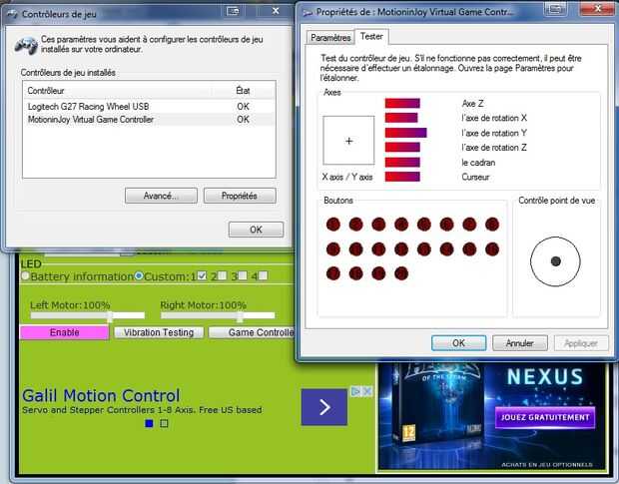
Task: Select the Custom LED radio button
Action: click(x=139, y=275)
